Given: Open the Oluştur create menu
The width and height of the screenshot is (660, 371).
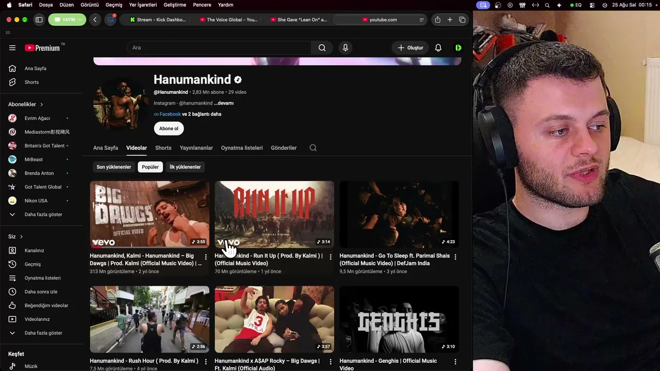Looking at the screenshot, I should pyautogui.click(x=410, y=48).
